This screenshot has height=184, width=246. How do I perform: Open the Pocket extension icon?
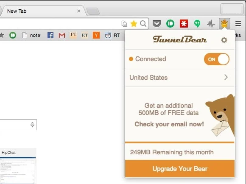click(x=157, y=24)
